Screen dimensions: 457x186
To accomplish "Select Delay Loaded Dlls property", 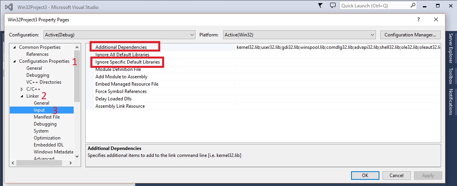I will click(114, 99).
